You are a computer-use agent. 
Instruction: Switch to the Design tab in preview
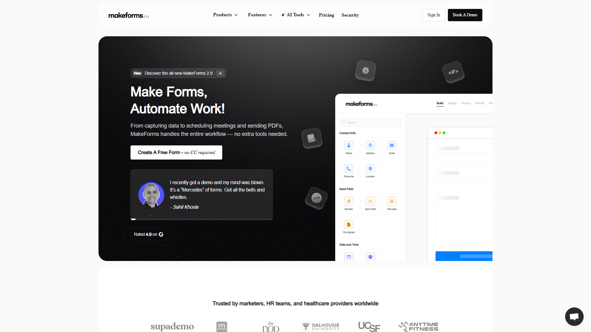452,103
